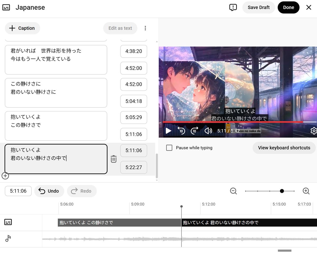Image resolution: width=317 pixels, height=265 pixels.
Task: Click the 5:12:00 timeline ruler mark
Action: 208,204
